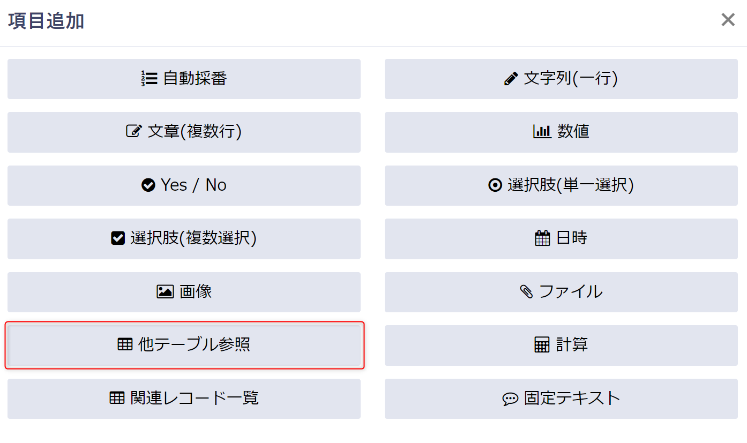The width and height of the screenshot is (747, 443).
Task: Add a 自動採番 auto-number field
Action: [184, 79]
